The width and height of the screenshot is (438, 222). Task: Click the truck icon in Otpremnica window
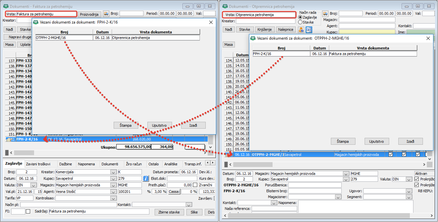[x=325, y=14]
